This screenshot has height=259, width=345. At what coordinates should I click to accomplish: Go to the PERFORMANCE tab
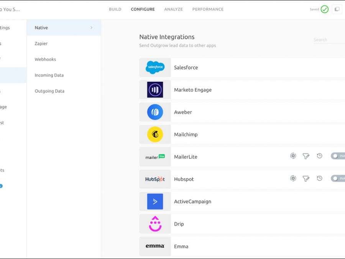[x=208, y=9]
